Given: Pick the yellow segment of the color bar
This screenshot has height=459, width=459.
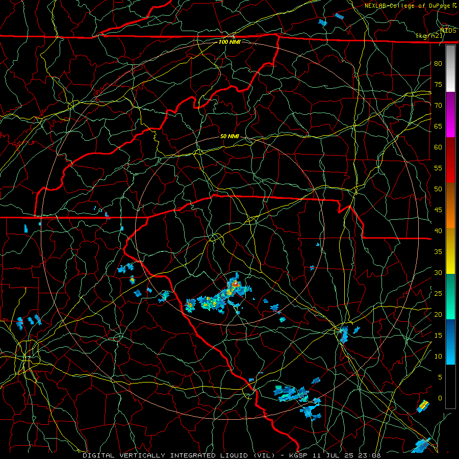Looking at the screenshot, I should tap(450, 251).
